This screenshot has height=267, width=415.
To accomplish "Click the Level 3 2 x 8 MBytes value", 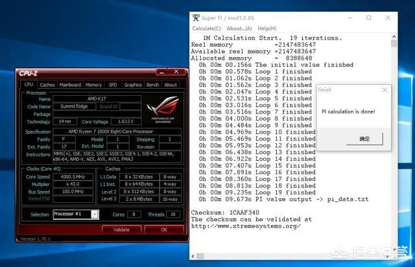I will (x=139, y=199).
